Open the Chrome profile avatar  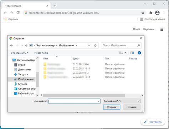pyautogui.click(x=157, y=13)
